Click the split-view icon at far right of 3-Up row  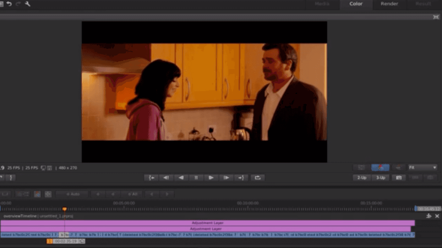(x=430, y=178)
